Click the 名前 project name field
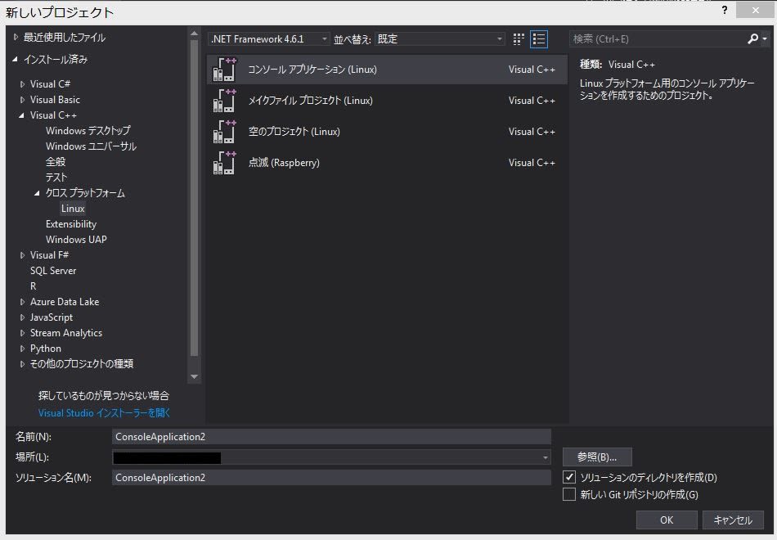777x540 pixels. click(331, 436)
